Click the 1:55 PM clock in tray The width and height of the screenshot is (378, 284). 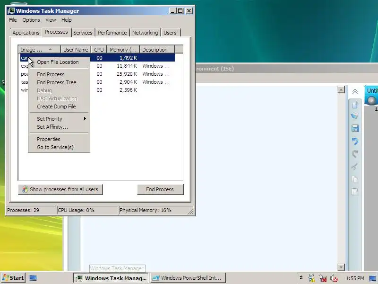pyautogui.click(x=355, y=278)
